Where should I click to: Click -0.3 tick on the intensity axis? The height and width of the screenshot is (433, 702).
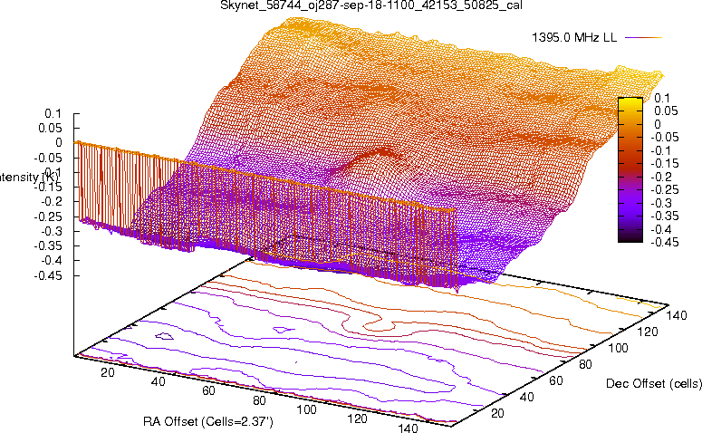(x=51, y=231)
